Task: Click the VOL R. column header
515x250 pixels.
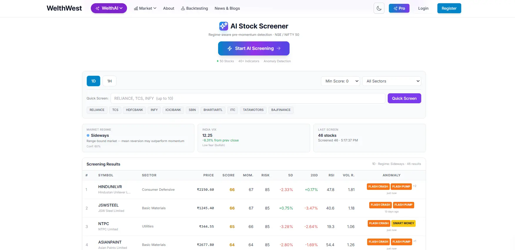Action: pos(349,175)
